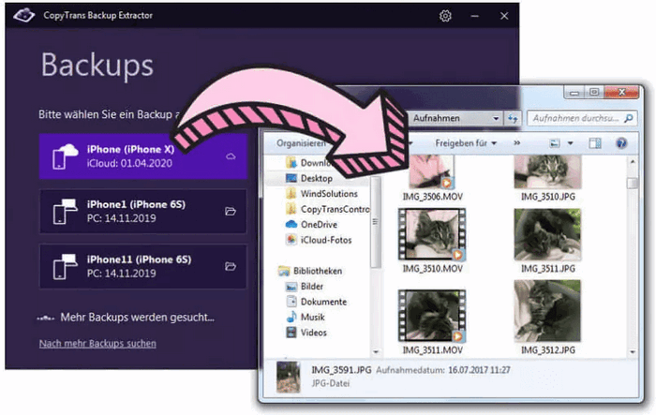Viewport: 656px width, 415px height.
Task: Open Organisieren menu in Explorer
Action: tap(301, 143)
